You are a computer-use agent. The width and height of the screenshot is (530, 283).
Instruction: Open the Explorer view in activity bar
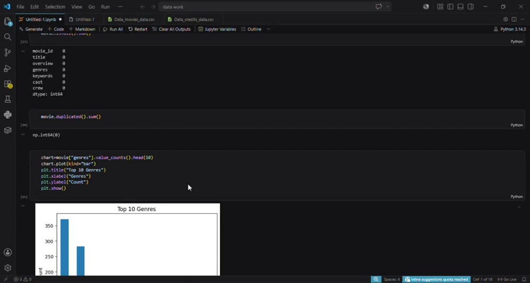pos(7,22)
